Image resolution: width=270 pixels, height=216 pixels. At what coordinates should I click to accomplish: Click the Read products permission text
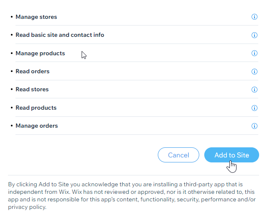(x=36, y=108)
